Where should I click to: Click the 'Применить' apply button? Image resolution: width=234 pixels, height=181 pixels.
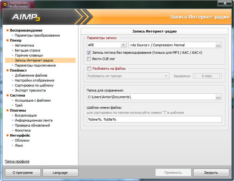pos(173,172)
